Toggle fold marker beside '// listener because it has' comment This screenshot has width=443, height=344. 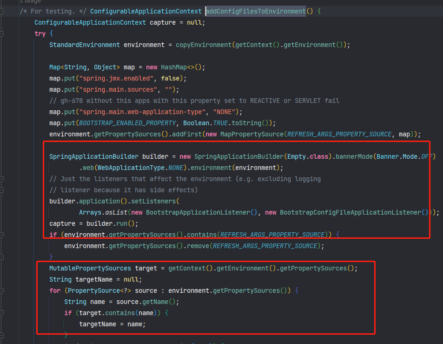coord(2,190)
